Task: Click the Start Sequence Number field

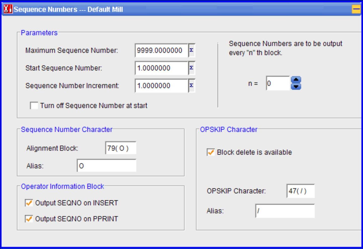Action: [162, 68]
